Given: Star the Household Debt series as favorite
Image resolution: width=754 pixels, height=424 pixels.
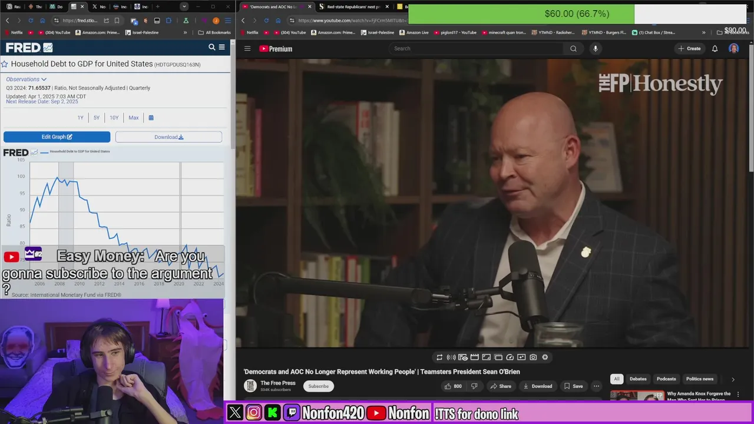Looking at the screenshot, I should [5, 64].
